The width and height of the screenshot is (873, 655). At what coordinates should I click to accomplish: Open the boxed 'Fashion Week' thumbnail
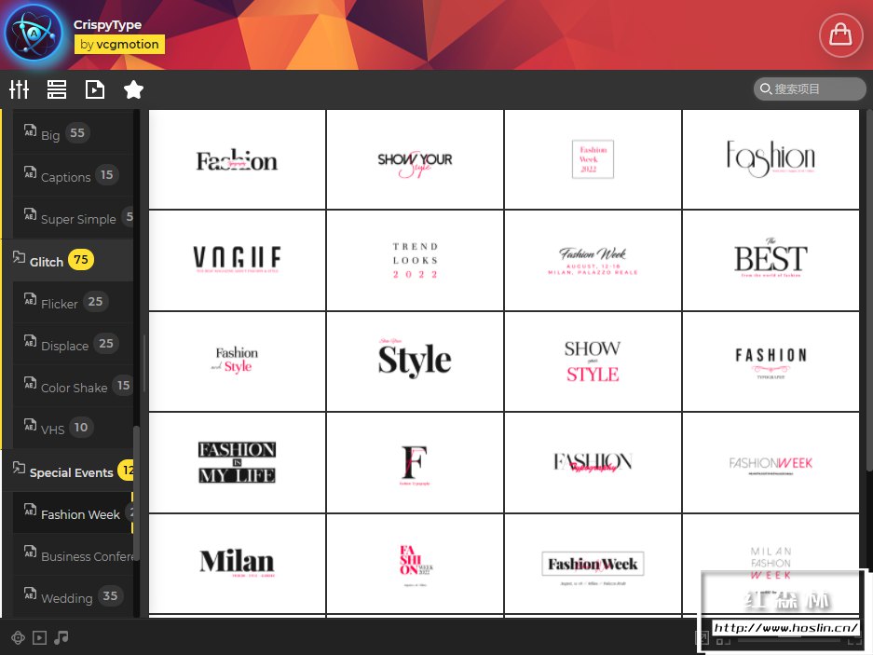pos(593,564)
